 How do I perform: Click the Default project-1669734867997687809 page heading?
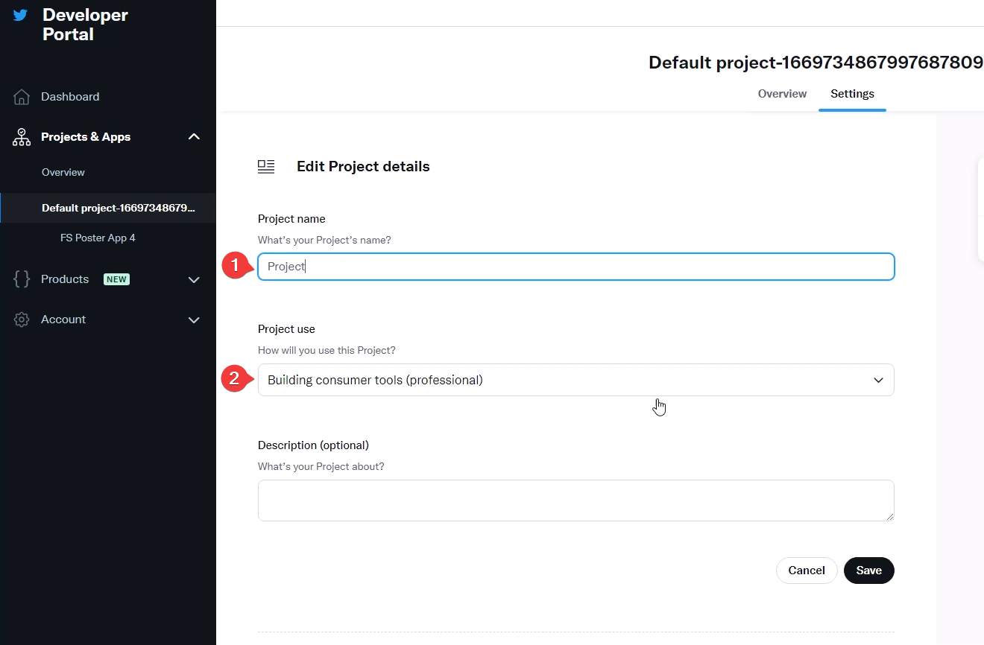click(x=816, y=63)
